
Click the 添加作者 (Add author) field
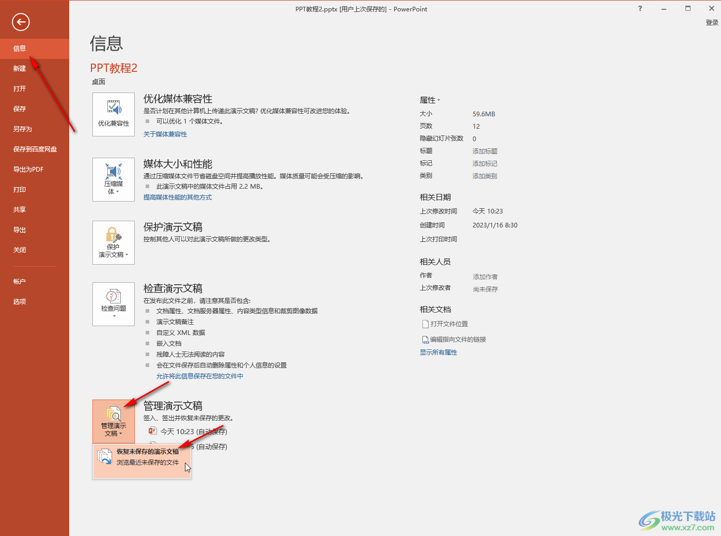(x=485, y=277)
